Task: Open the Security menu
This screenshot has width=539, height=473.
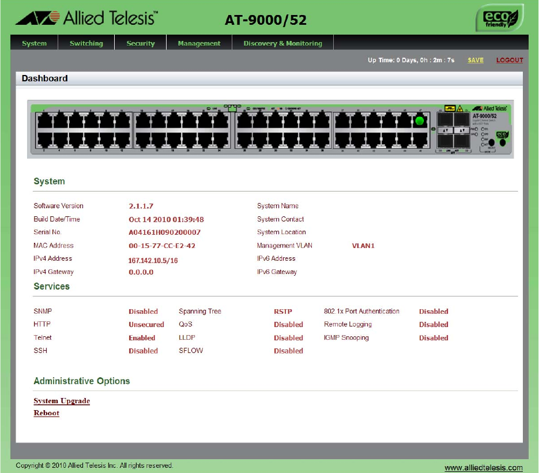Action: (141, 43)
